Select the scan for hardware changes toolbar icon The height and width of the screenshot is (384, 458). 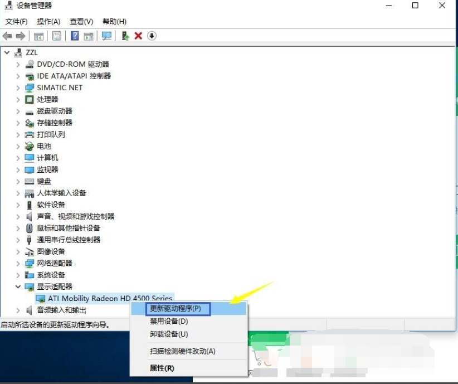[x=107, y=36]
